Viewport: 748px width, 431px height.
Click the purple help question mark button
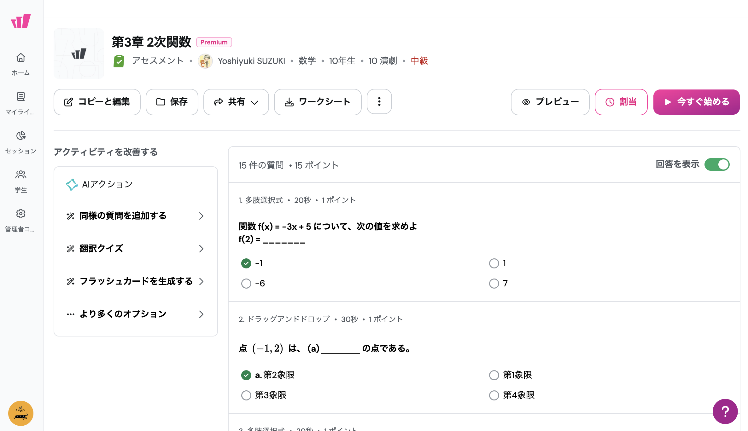point(725,411)
